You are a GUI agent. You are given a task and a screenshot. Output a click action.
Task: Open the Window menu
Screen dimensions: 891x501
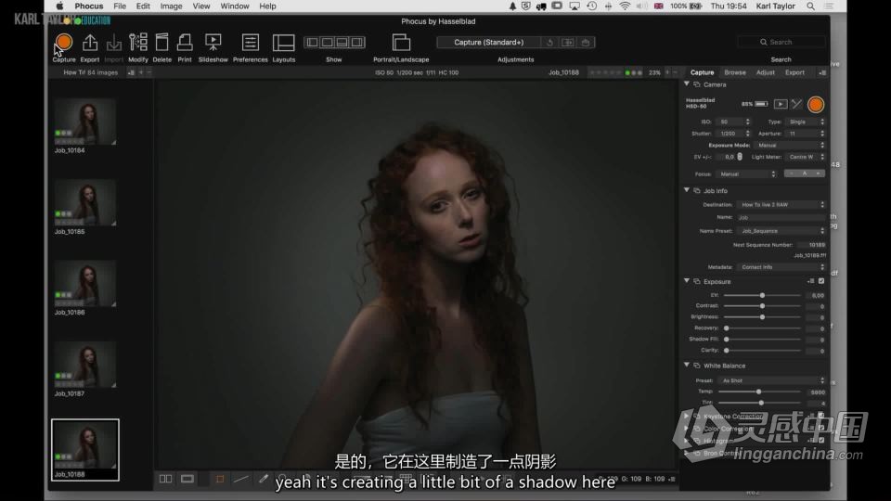tap(235, 6)
